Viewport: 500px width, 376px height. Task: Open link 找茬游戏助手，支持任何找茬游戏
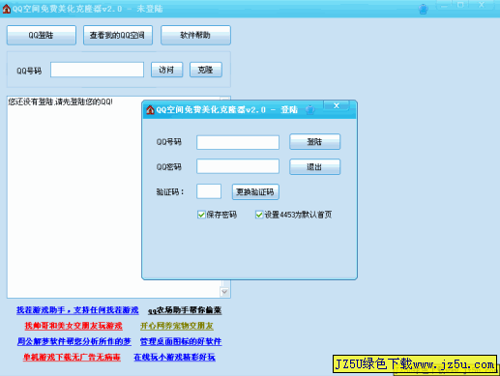pos(77,310)
